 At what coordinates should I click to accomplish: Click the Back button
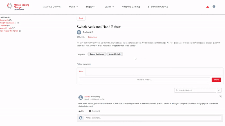(81, 18)
